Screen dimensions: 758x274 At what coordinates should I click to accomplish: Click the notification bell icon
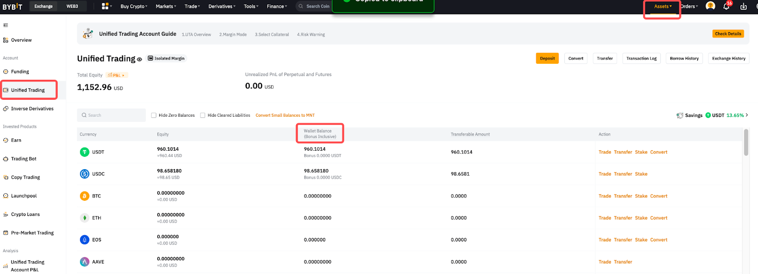click(x=726, y=7)
